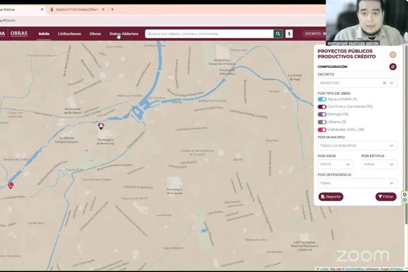Click the browser address bar
The width and height of the screenshot is (408, 272).
(161, 20)
